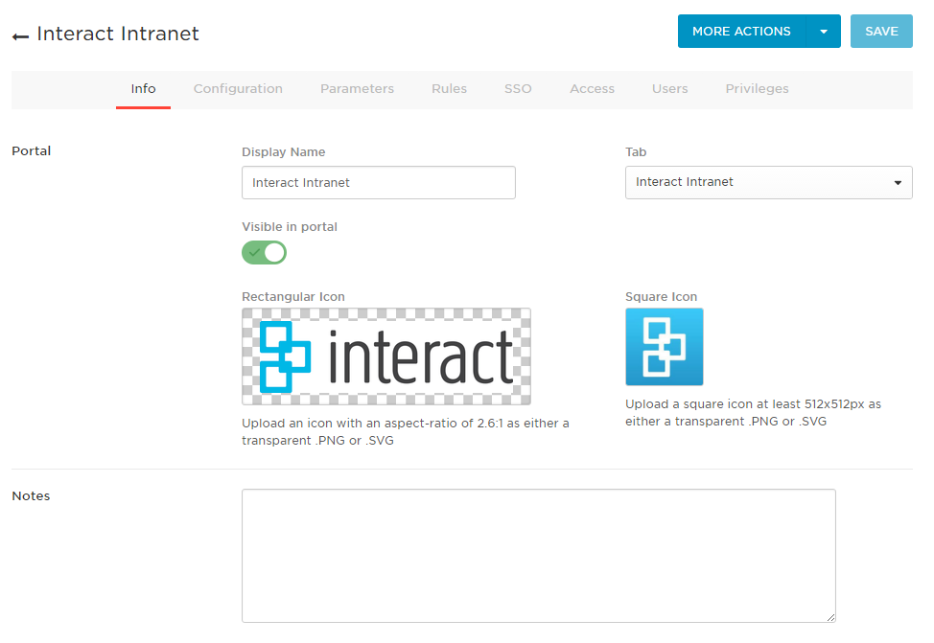934x643 pixels.
Task: Click the back arrow beside Interact Intranet
Action: pos(20,37)
